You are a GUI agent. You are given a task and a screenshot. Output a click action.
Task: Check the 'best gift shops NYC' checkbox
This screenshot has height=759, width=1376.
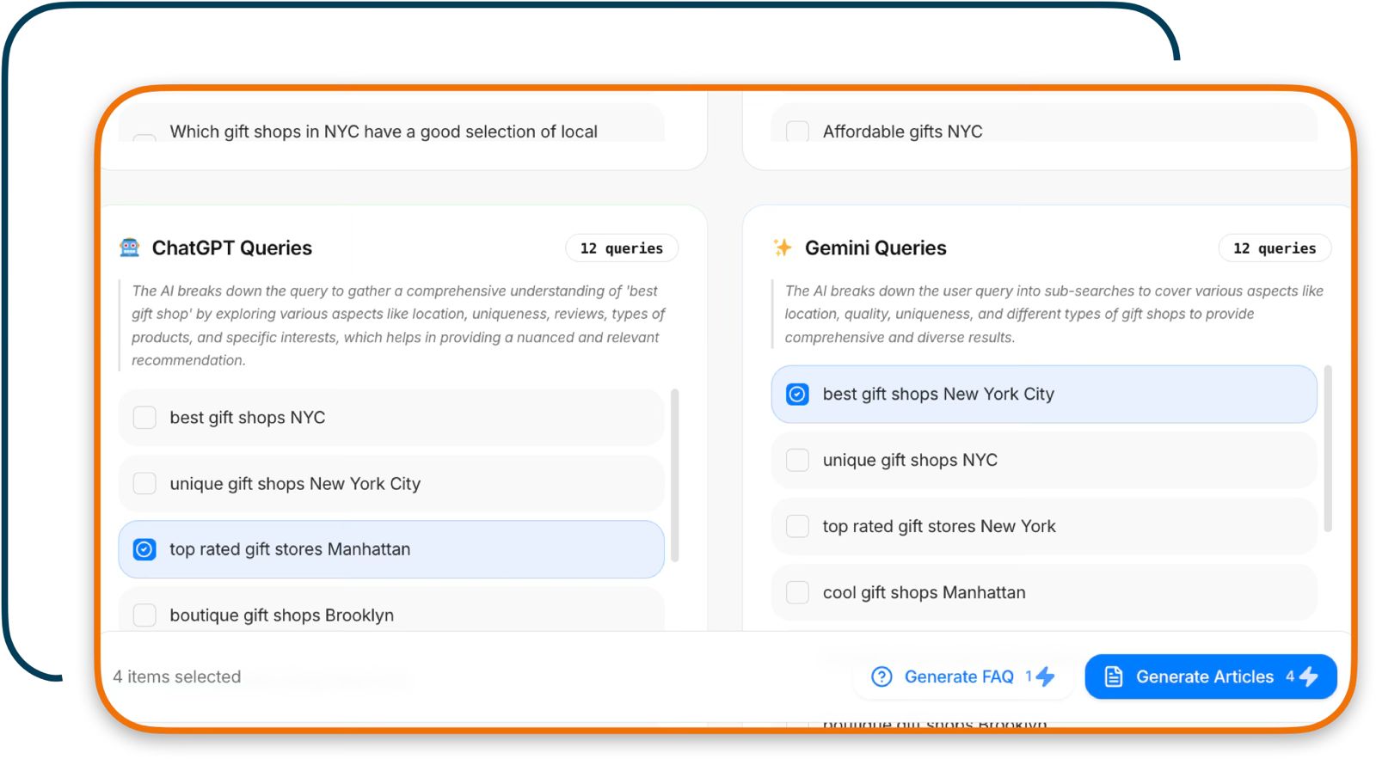(144, 418)
